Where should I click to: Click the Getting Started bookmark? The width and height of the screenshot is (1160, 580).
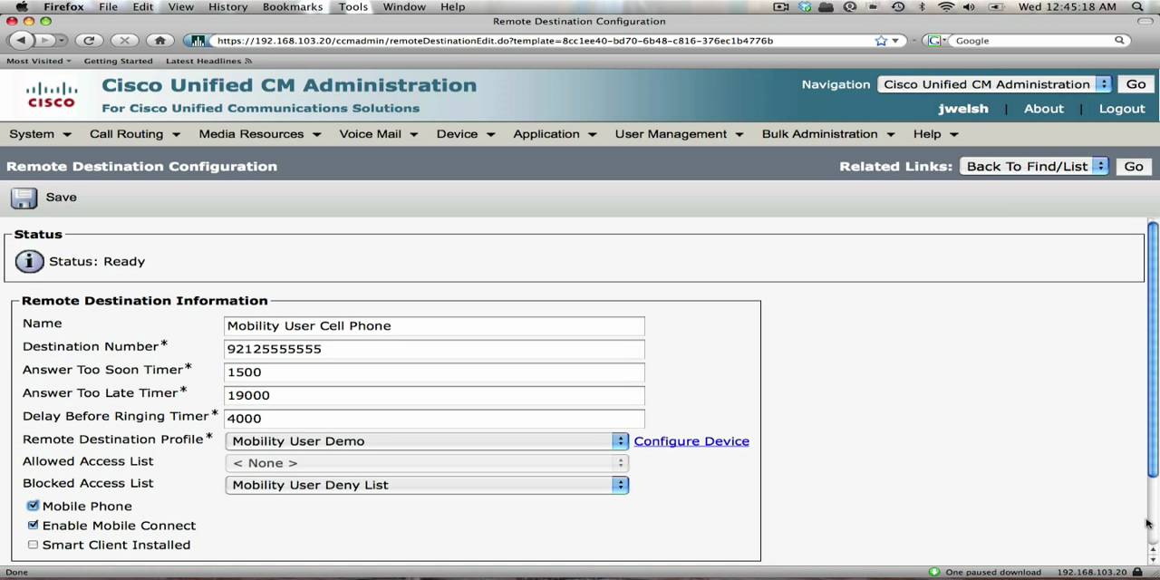click(x=118, y=61)
